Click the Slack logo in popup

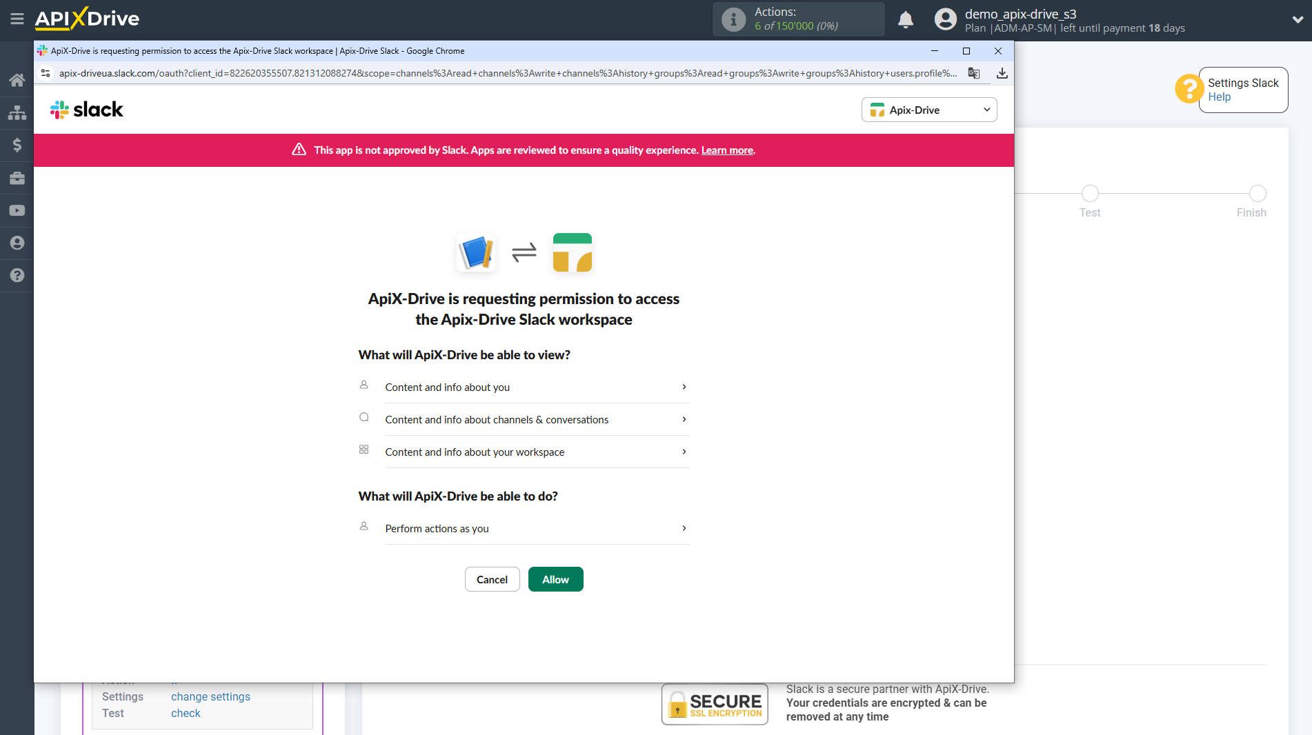(x=87, y=110)
